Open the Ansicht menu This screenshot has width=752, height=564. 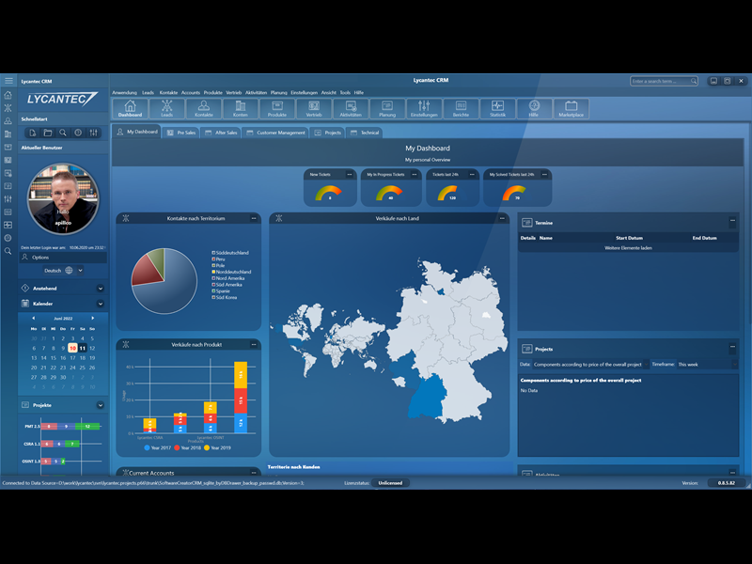[x=328, y=92]
